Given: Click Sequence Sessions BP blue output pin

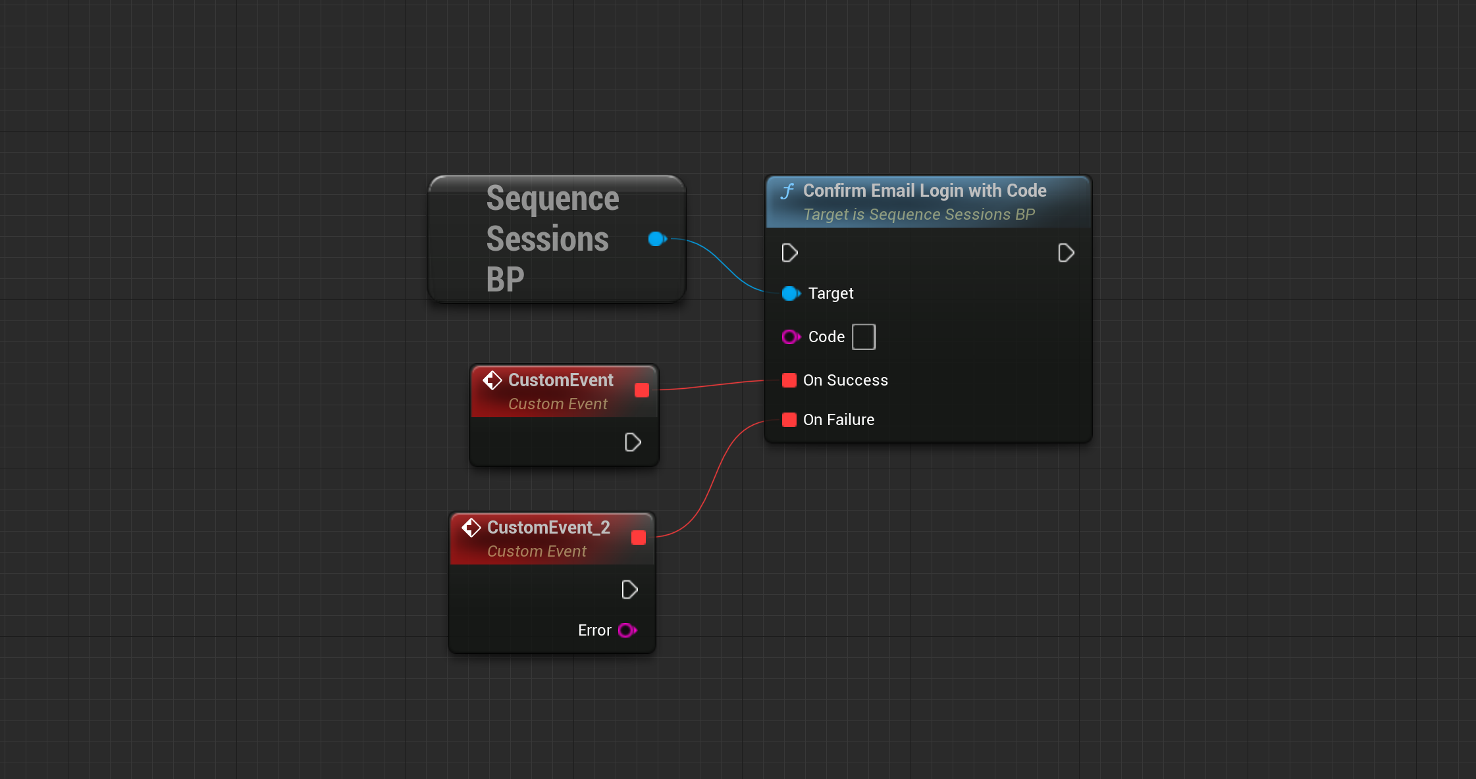Looking at the screenshot, I should coord(656,239).
